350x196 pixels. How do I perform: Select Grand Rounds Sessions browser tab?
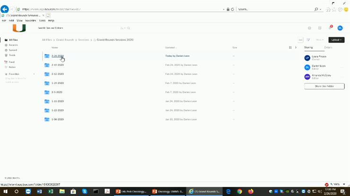pos(23,16)
